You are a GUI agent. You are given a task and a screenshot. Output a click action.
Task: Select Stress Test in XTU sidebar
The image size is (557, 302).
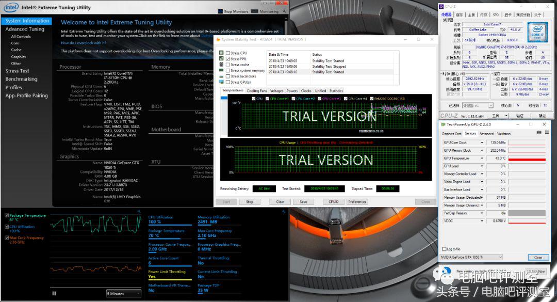pyautogui.click(x=18, y=71)
